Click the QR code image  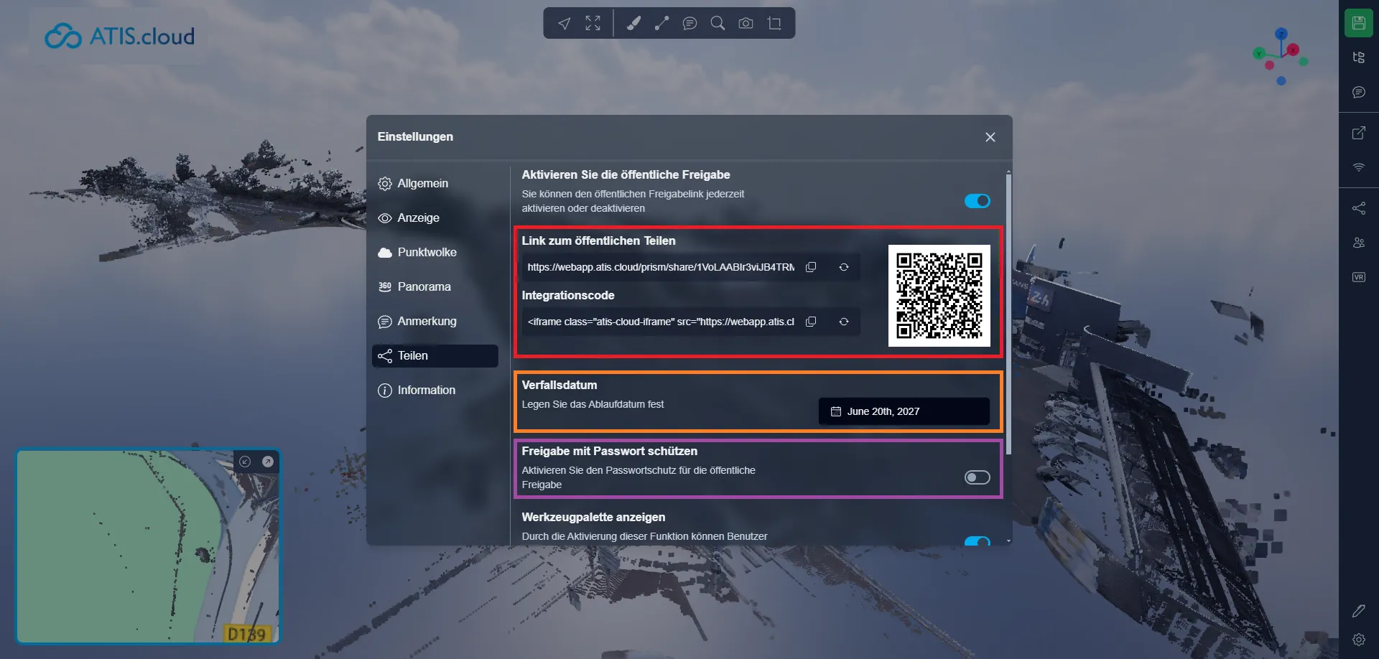click(939, 295)
